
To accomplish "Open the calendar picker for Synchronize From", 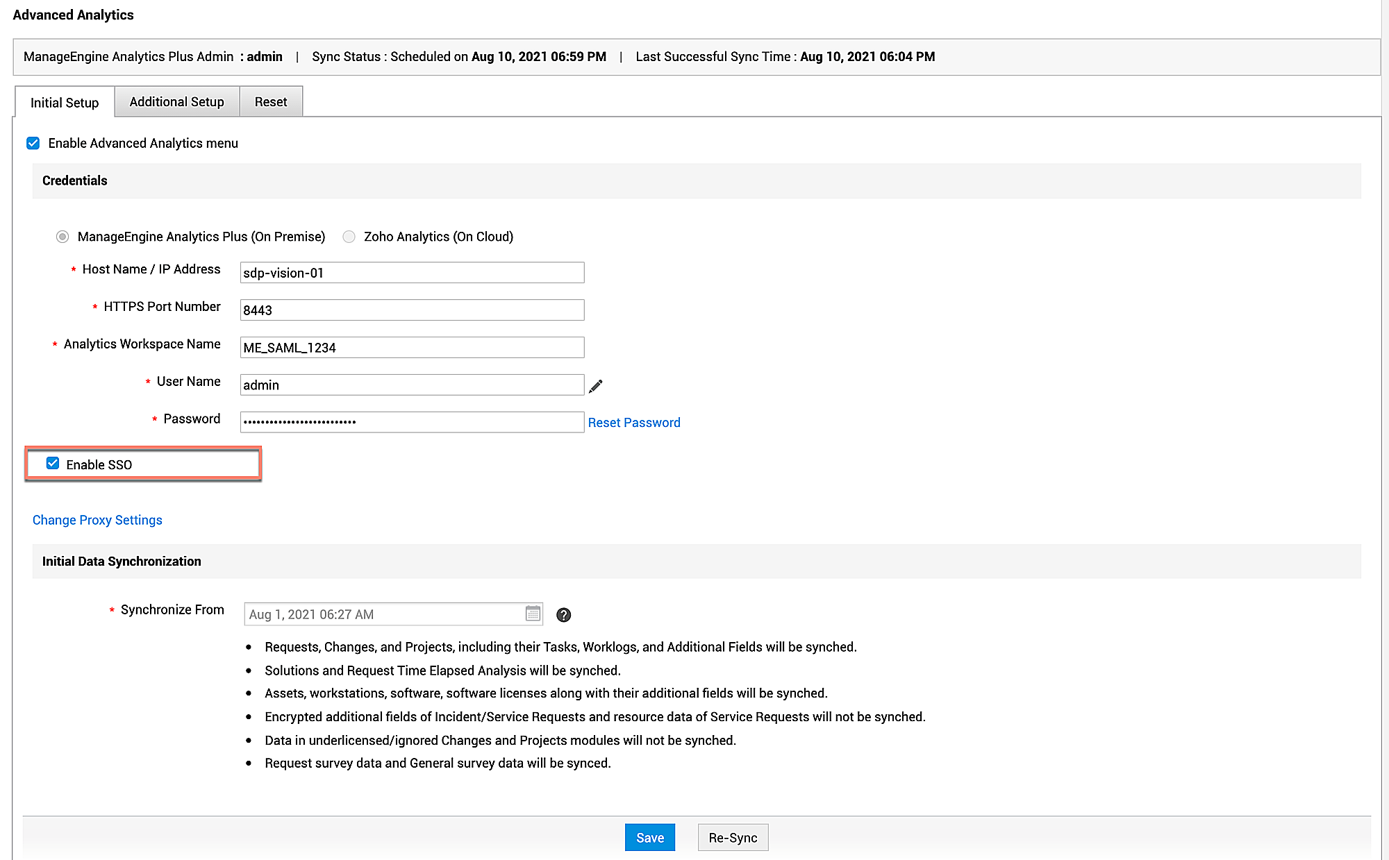I will 533,614.
